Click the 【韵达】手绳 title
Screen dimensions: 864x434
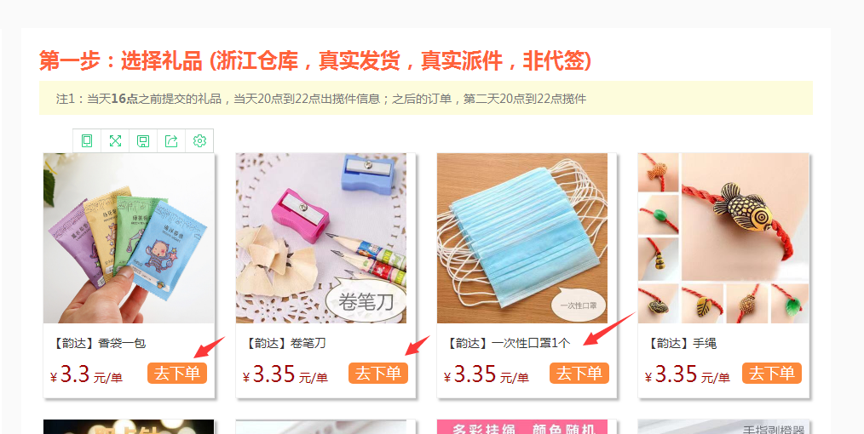(681, 343)
